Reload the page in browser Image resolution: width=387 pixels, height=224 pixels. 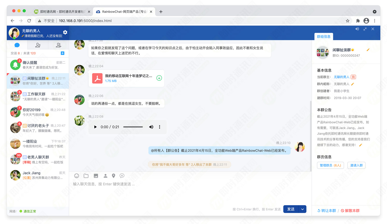point(29,21)
